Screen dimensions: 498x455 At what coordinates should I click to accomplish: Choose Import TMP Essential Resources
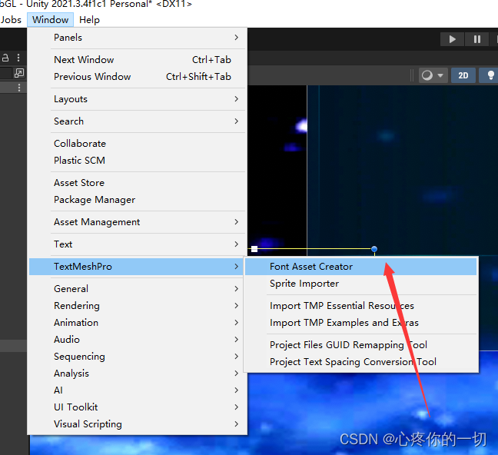pos(360,305)
